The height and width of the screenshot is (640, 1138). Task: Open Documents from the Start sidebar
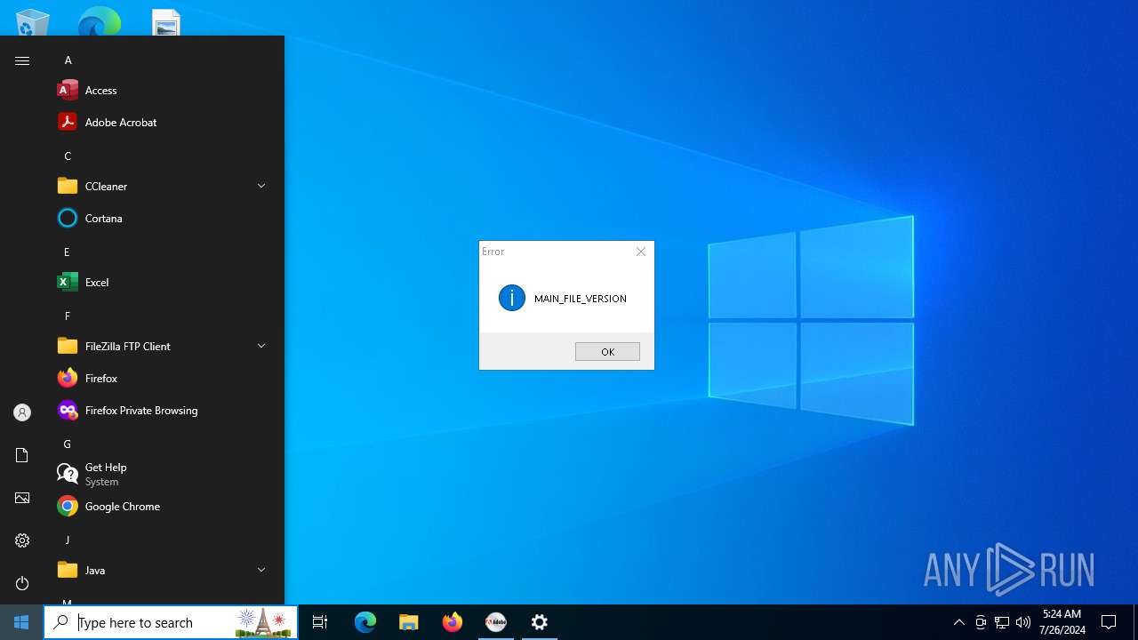click(22, 455)
